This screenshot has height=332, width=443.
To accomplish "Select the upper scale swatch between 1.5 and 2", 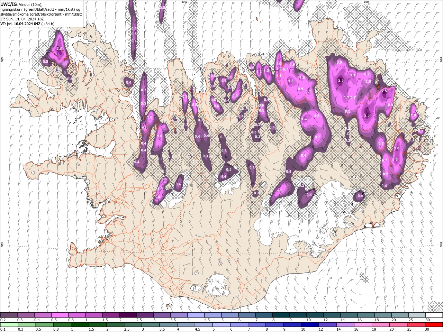I will pos(111,315).
